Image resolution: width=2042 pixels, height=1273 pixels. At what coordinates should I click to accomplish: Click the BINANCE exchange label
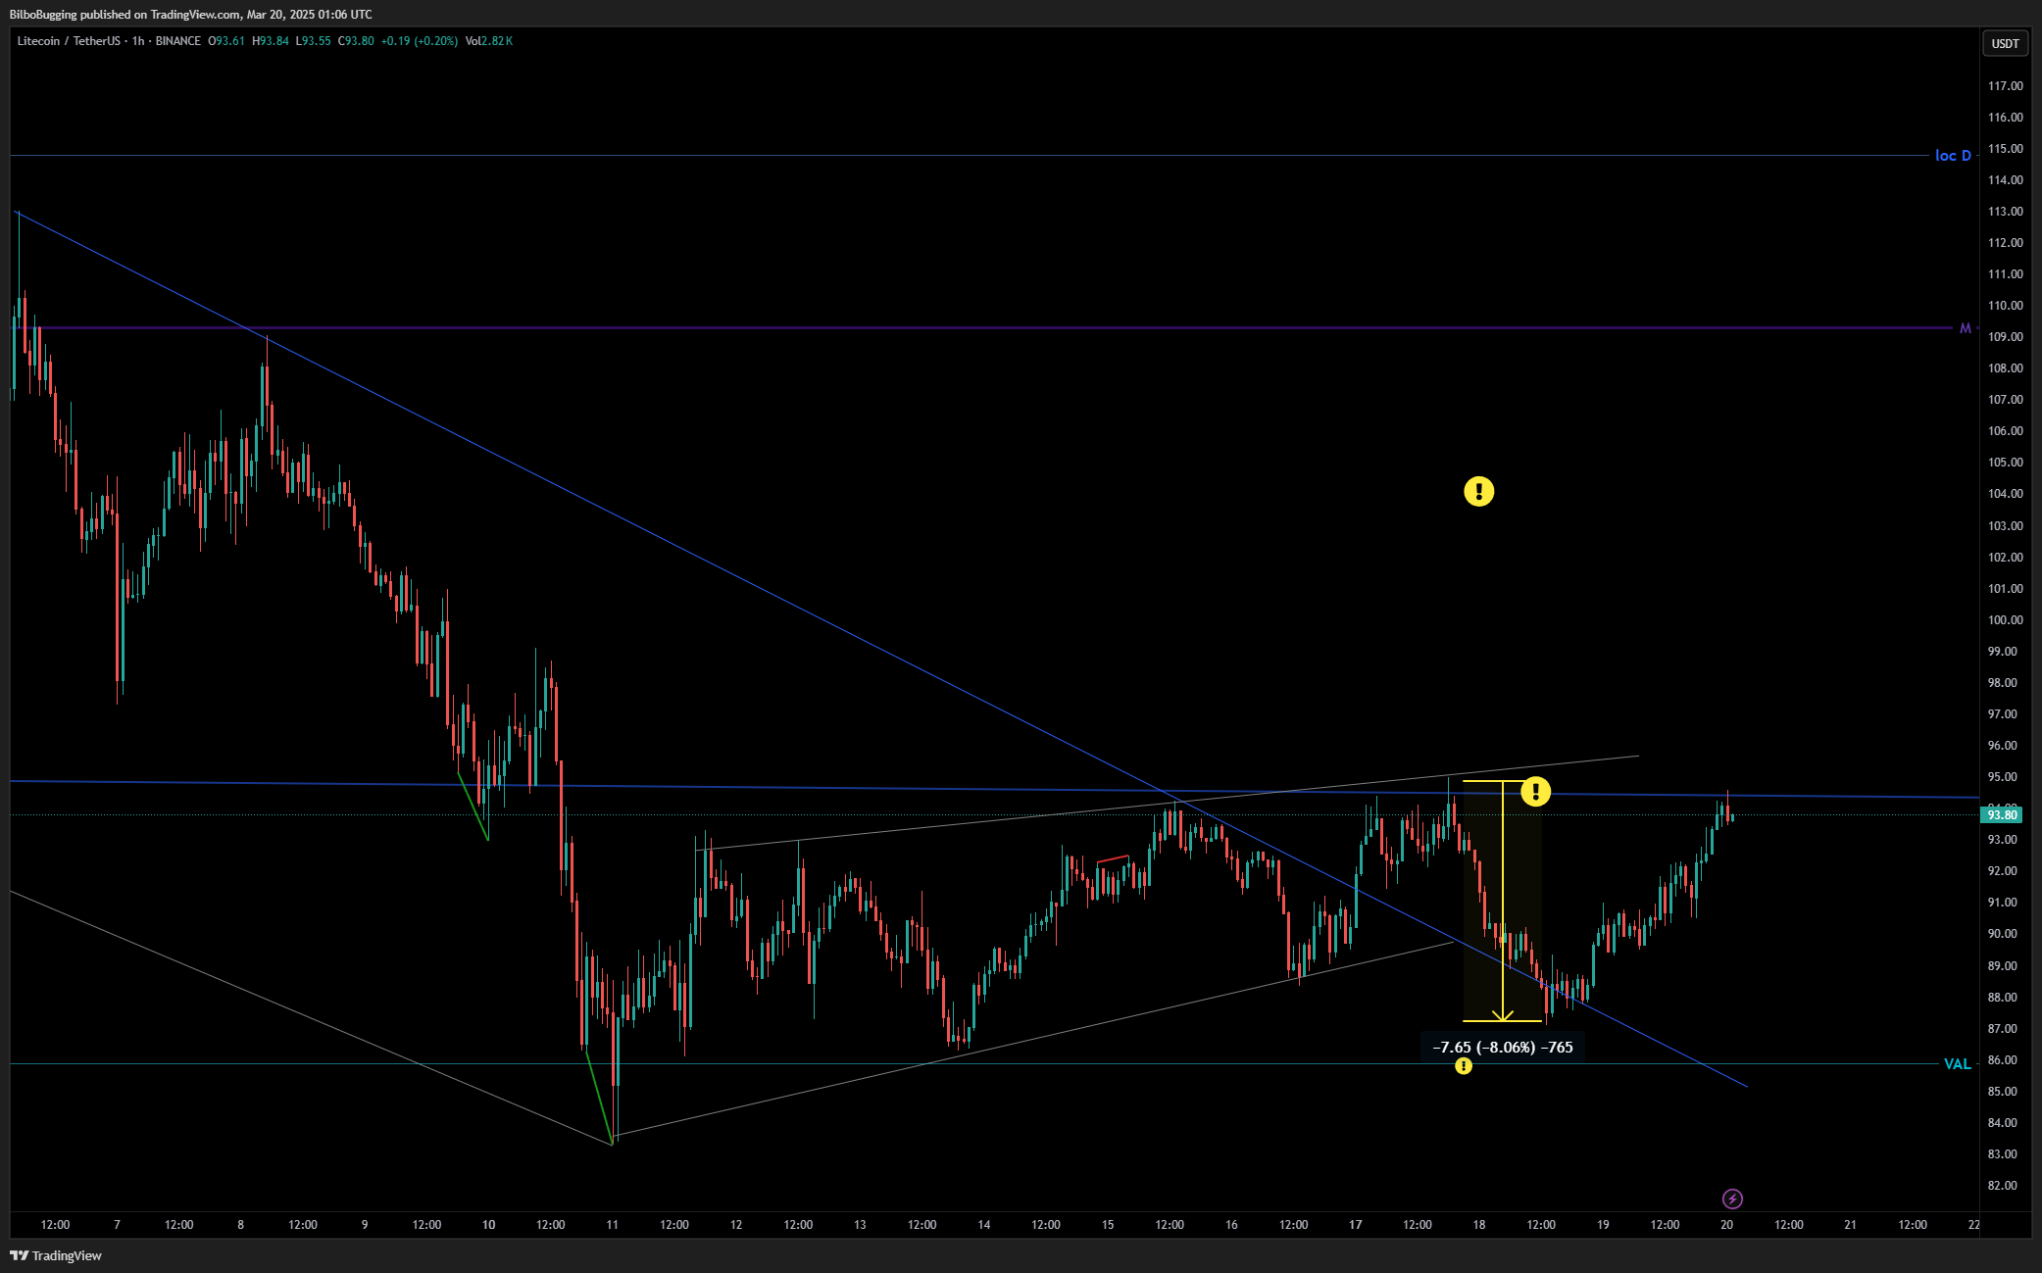point(178,41)
